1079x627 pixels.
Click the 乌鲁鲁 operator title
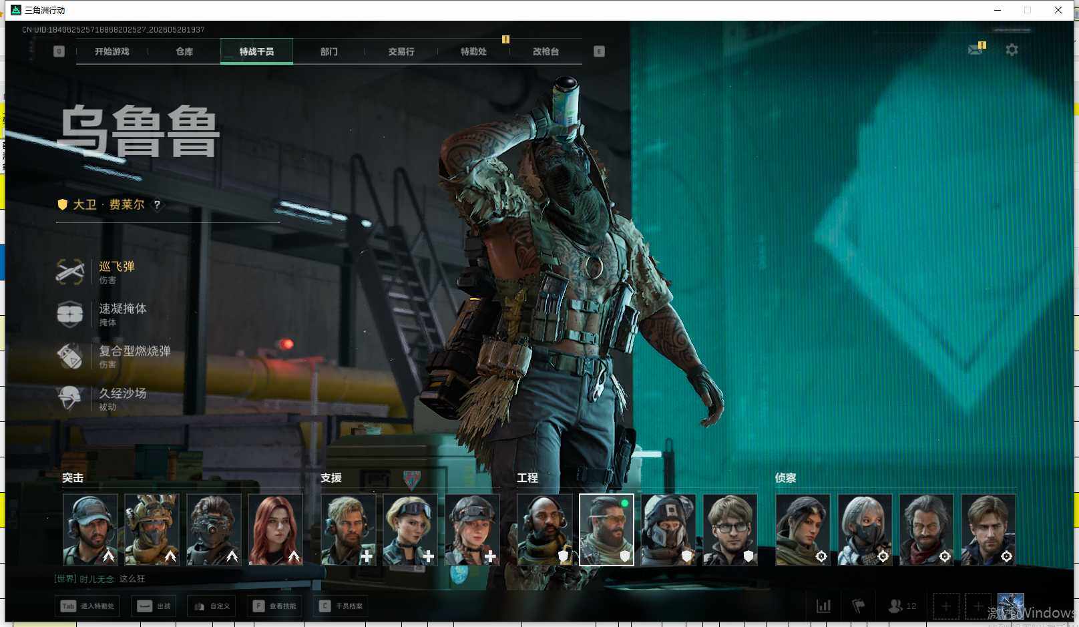coord(139,131)
